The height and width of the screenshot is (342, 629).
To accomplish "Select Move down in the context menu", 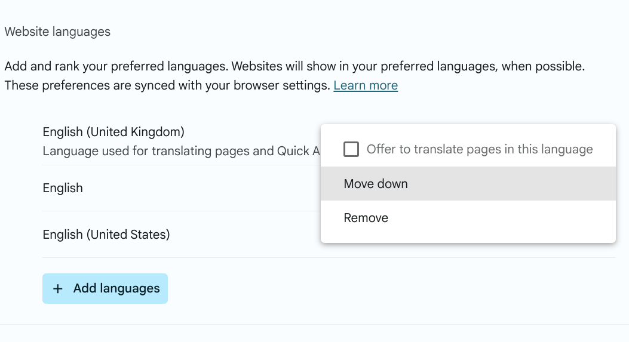I will 376,184.
